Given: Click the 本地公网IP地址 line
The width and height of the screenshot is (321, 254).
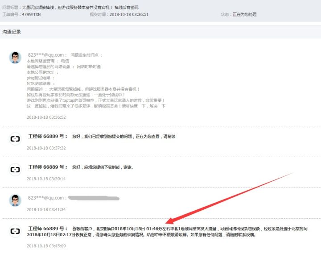Looking at the screenshot, I should click(42, 72).
